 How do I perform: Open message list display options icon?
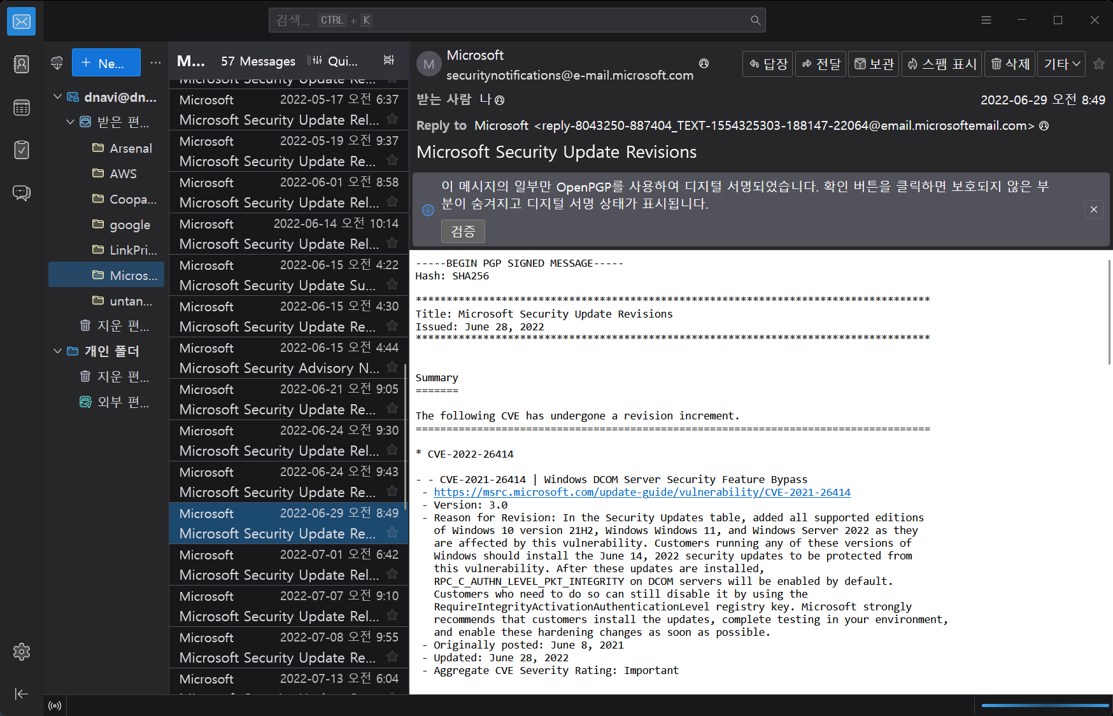coord(388,60)
